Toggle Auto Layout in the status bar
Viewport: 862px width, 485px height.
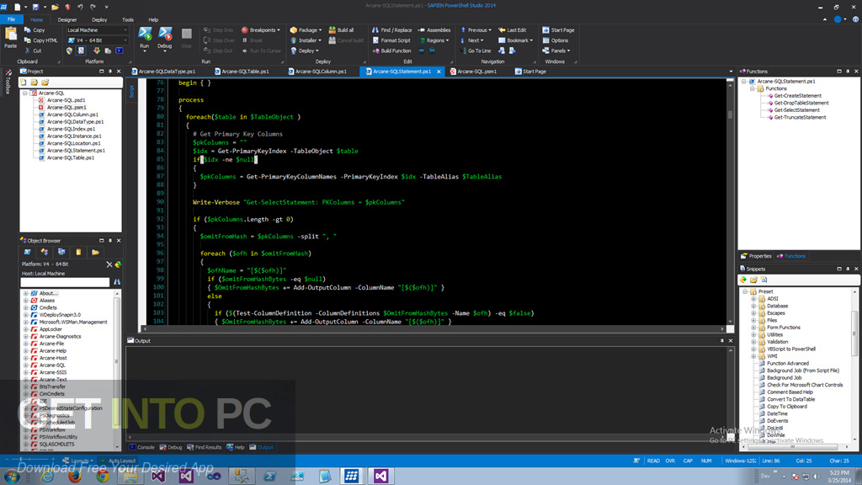(x=119, y=461)
